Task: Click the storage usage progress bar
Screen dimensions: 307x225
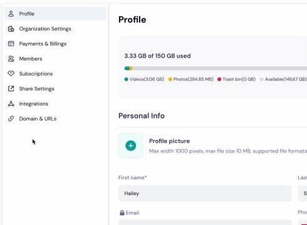Action: click(x=216, y=68)
